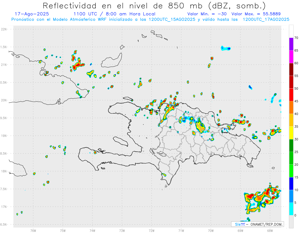Click the purple 65–70 dBZ color bar segment

pyautogui.click(x=291, y=44)
